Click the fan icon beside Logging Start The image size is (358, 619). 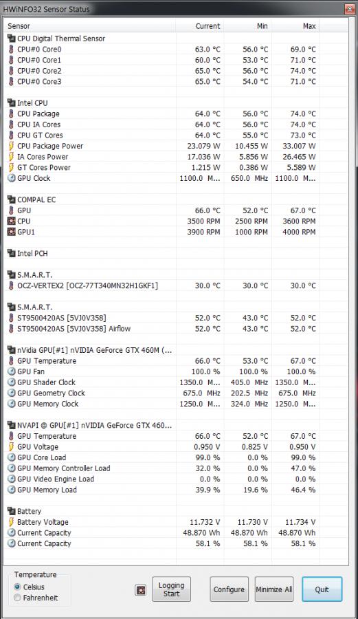point(141,590)
